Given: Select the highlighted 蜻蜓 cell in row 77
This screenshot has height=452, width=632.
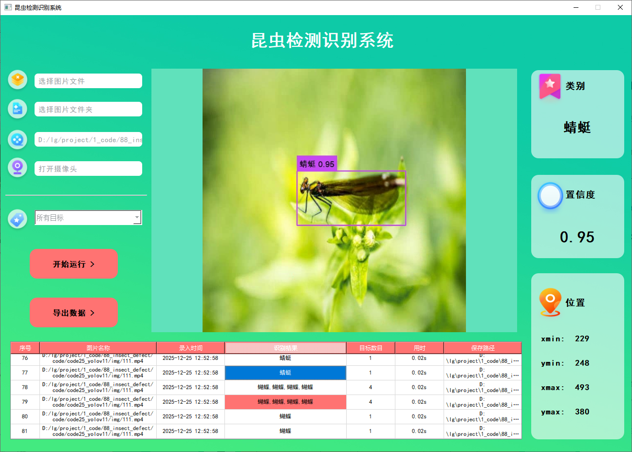Looking at the screenshot, I should click(x=285, y=373).
